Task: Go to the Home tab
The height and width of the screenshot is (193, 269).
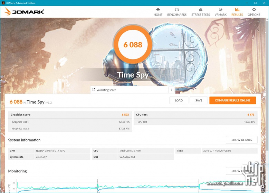Action: tap(158, 12)
